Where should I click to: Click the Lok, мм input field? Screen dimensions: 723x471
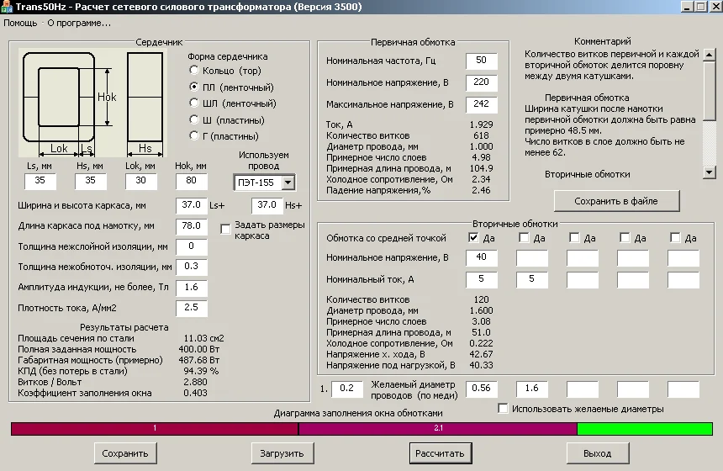coord(140,181)
